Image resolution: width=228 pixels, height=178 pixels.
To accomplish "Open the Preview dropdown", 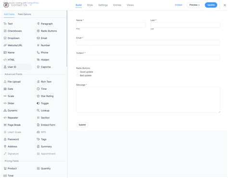I will (194, 5).
